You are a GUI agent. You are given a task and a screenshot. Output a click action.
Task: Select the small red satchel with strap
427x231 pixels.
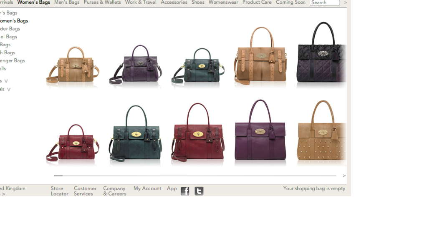(73, 143)
